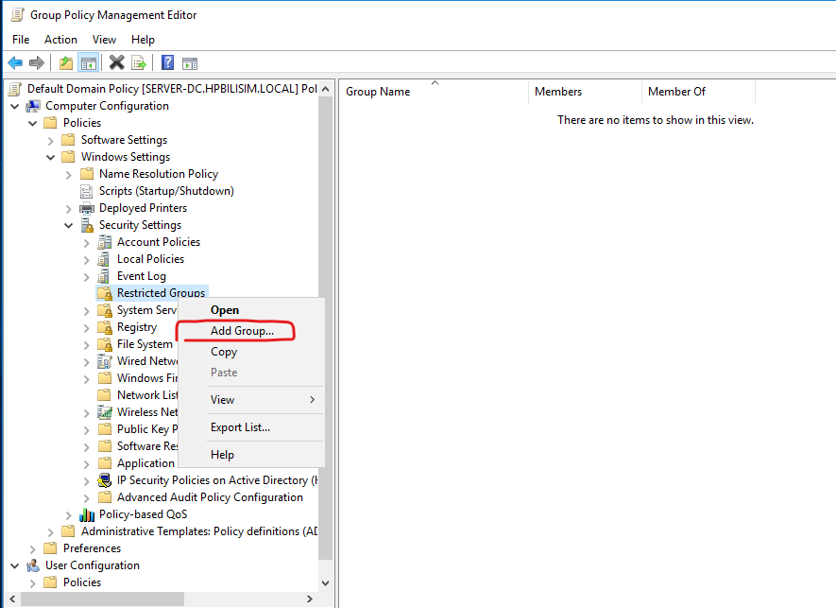Click the Forward arrow toolbar icon

pyautogui.click(x=36, y=63)
